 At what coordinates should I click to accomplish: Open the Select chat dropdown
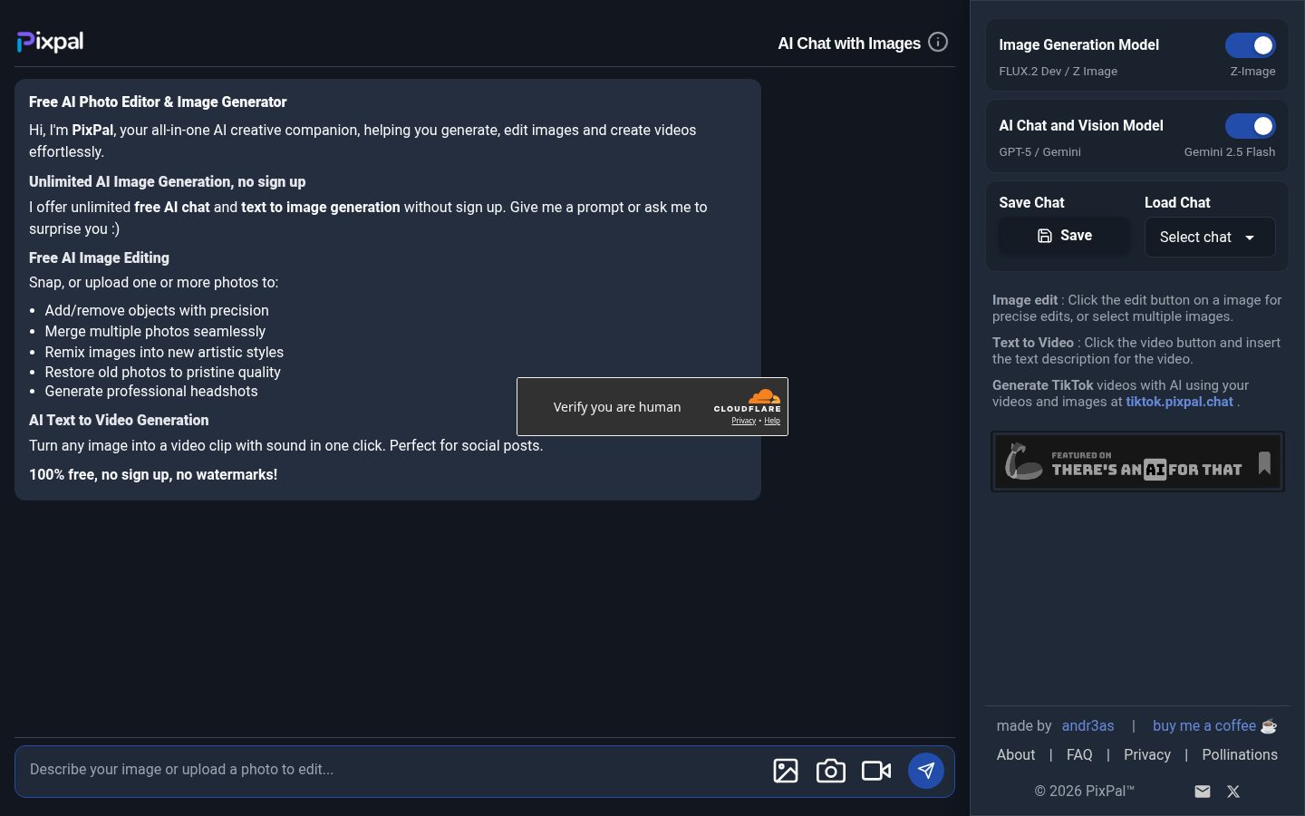[x=1210, y=237]
